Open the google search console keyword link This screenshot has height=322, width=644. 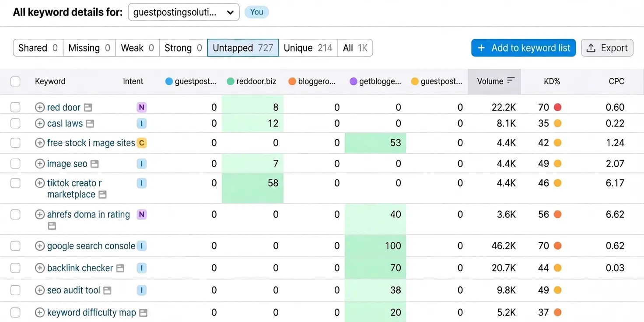91,246
